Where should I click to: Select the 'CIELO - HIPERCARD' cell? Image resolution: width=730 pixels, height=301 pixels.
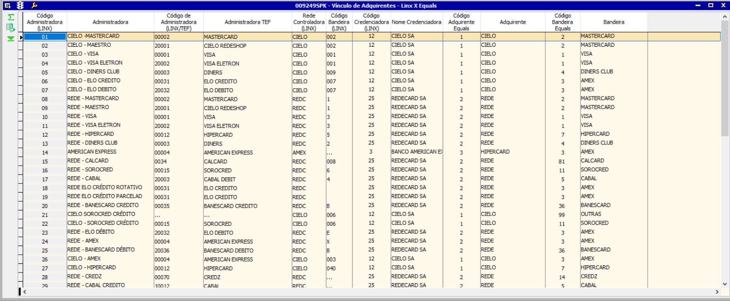tap(110, 268)
